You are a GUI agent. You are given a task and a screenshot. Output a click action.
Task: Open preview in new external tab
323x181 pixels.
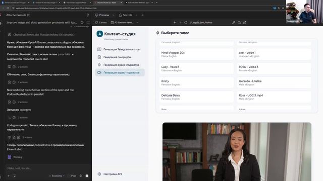245,22
